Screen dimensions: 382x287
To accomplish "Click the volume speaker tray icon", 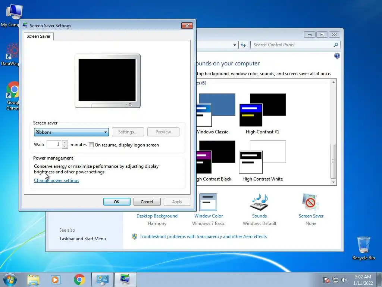I will pyautogui.click(x=344, y=280).
